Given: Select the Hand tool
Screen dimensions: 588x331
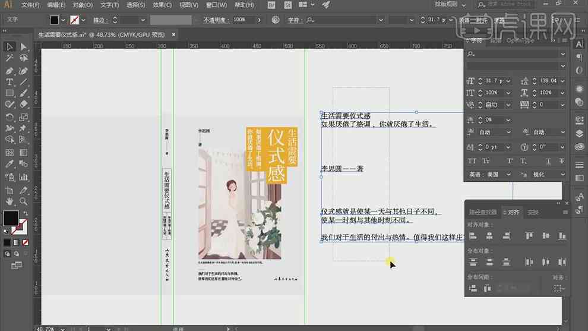Looking at the screenshot, I should (10, 201).
